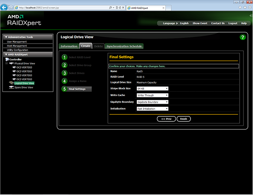Click the Final Settings step label
The image size is (253, 195).
(x=77, y=89)
